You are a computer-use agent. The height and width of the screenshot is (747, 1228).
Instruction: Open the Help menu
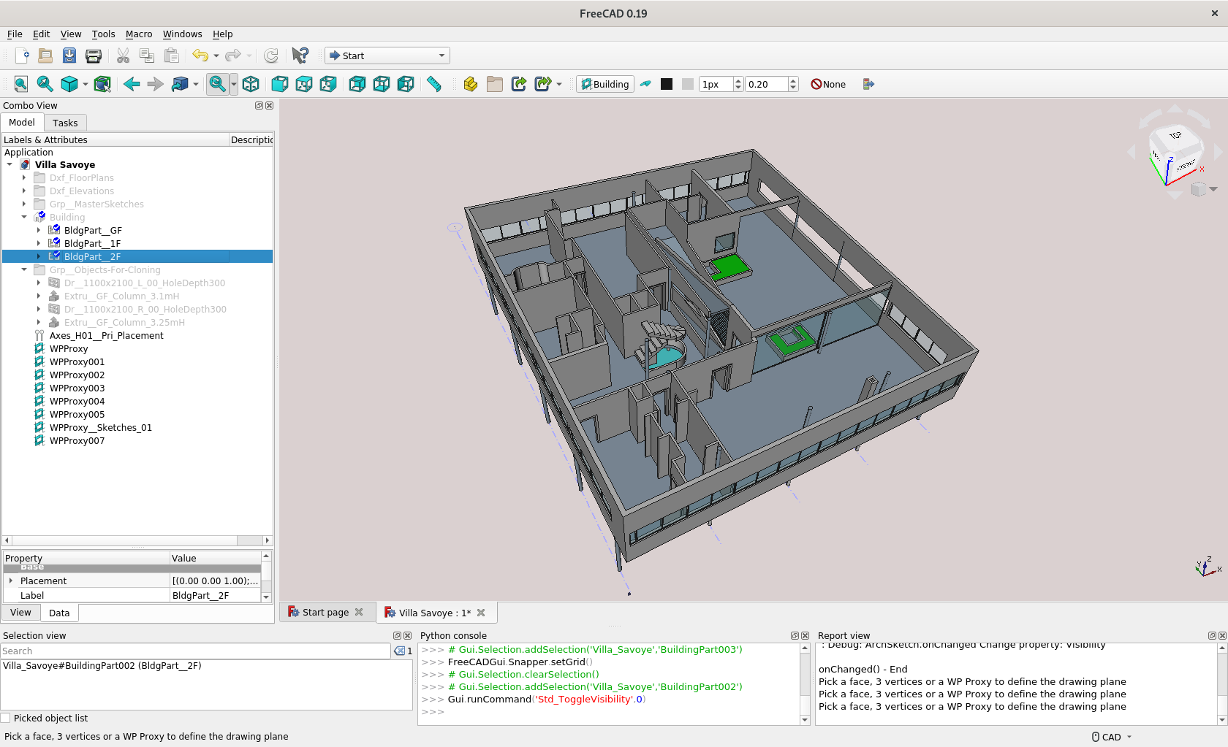(223, 34)
